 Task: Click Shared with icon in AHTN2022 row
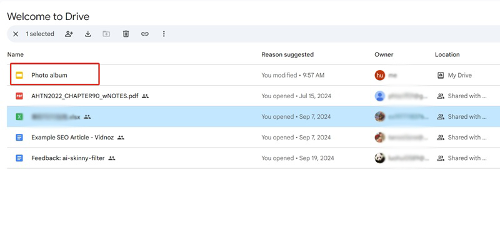pyautogui.click(x=441, y=96)
